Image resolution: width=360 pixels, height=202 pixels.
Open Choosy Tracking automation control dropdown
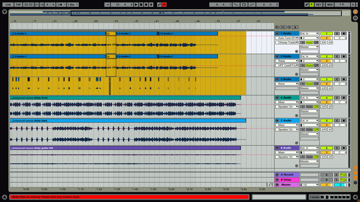(x=287, y=42)
